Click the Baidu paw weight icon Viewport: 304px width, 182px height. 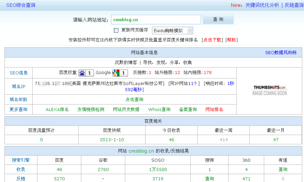[86, 73]
